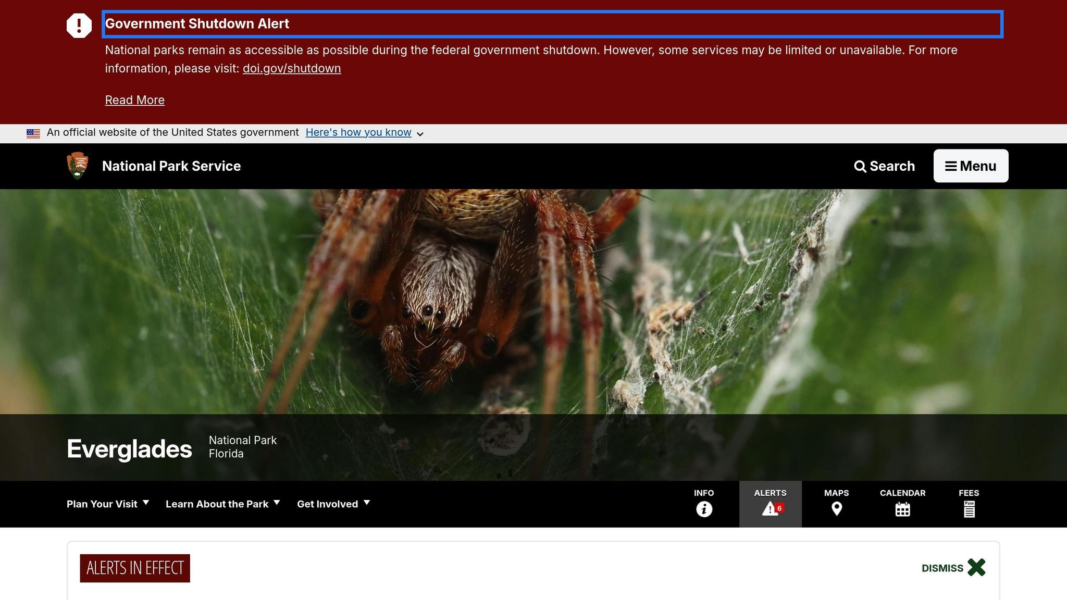Image resolution: width=1067 pixels, height=600 pixels.
Task: Follow the doi.gov/shutdown link
Action: [292, 68]
